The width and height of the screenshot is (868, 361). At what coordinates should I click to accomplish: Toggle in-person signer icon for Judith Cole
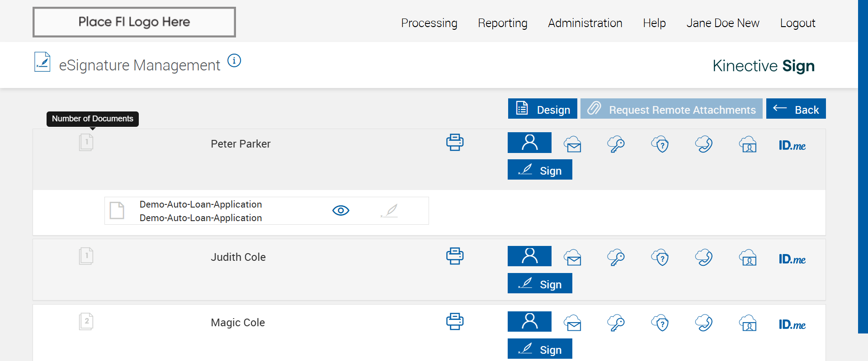(529, 256)
